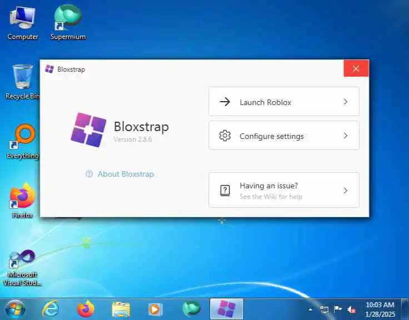The image size is (409, 320).
Task: Click the chevron on the Configure settings card
Action: click(x=345, y=136)
